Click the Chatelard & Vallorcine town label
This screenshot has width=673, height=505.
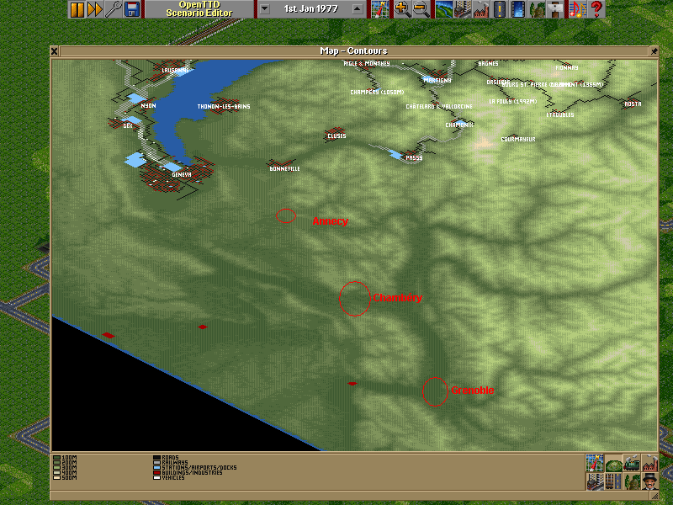click(439, 107)
